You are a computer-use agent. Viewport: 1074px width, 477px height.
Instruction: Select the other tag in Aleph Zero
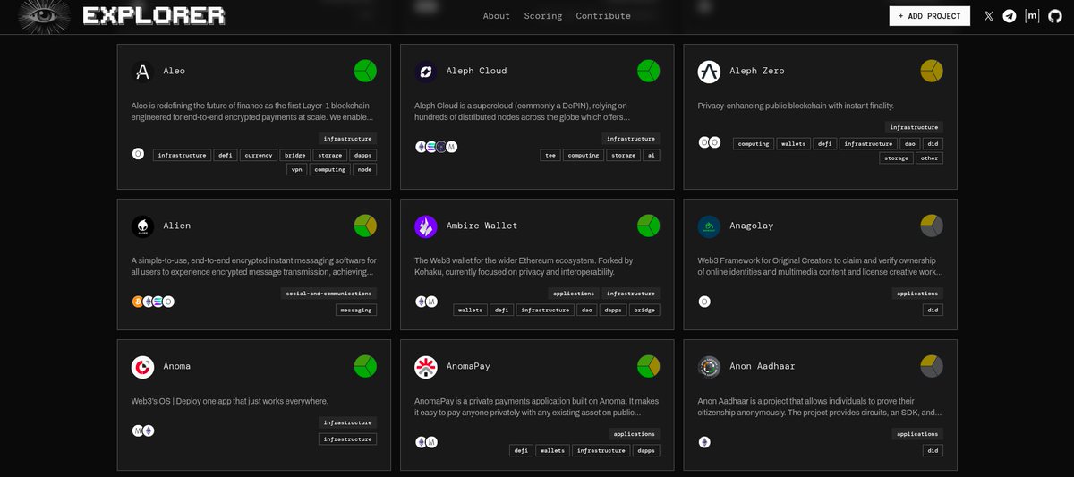click(930, 158)
